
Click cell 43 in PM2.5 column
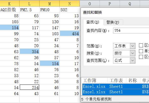[29, 94]
